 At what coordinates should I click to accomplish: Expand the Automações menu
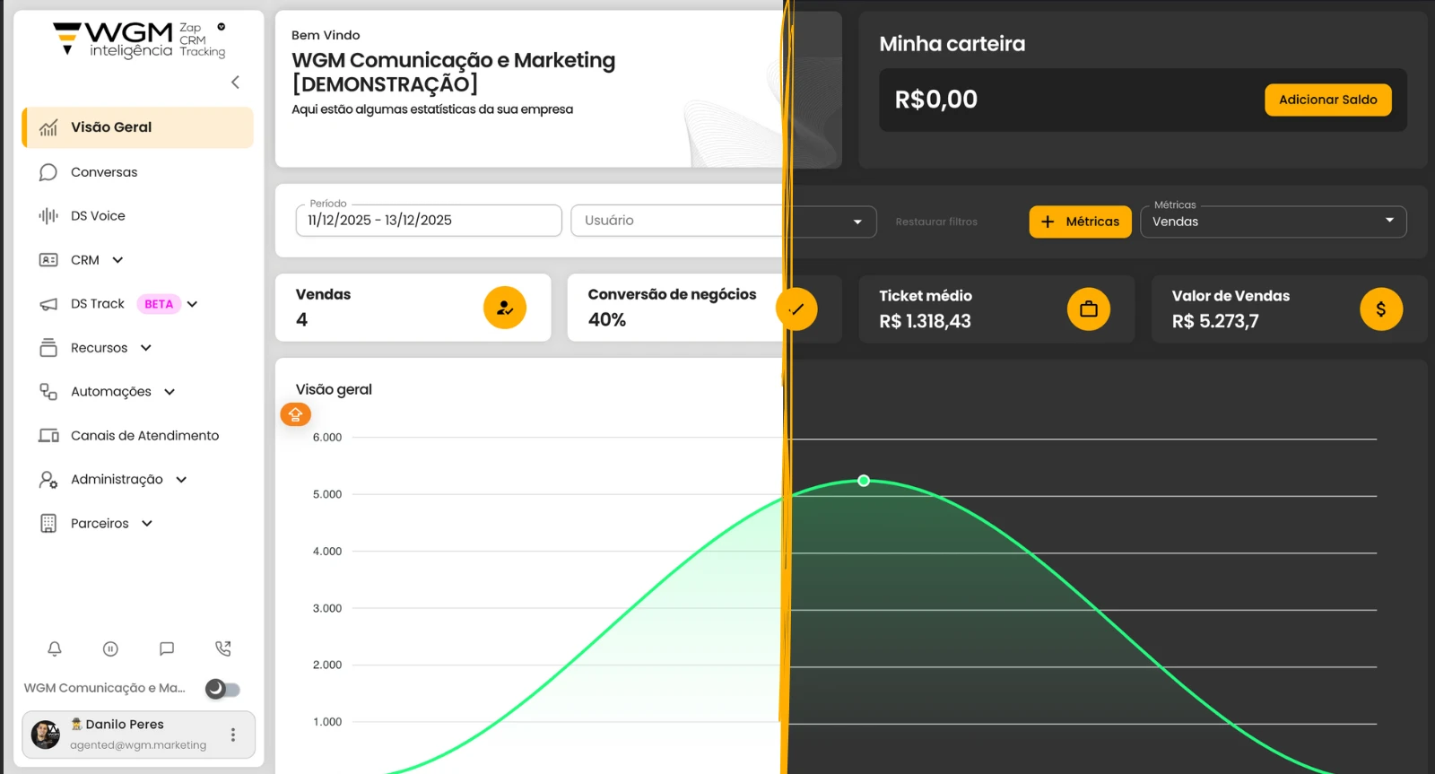click(x=170, y=392)
